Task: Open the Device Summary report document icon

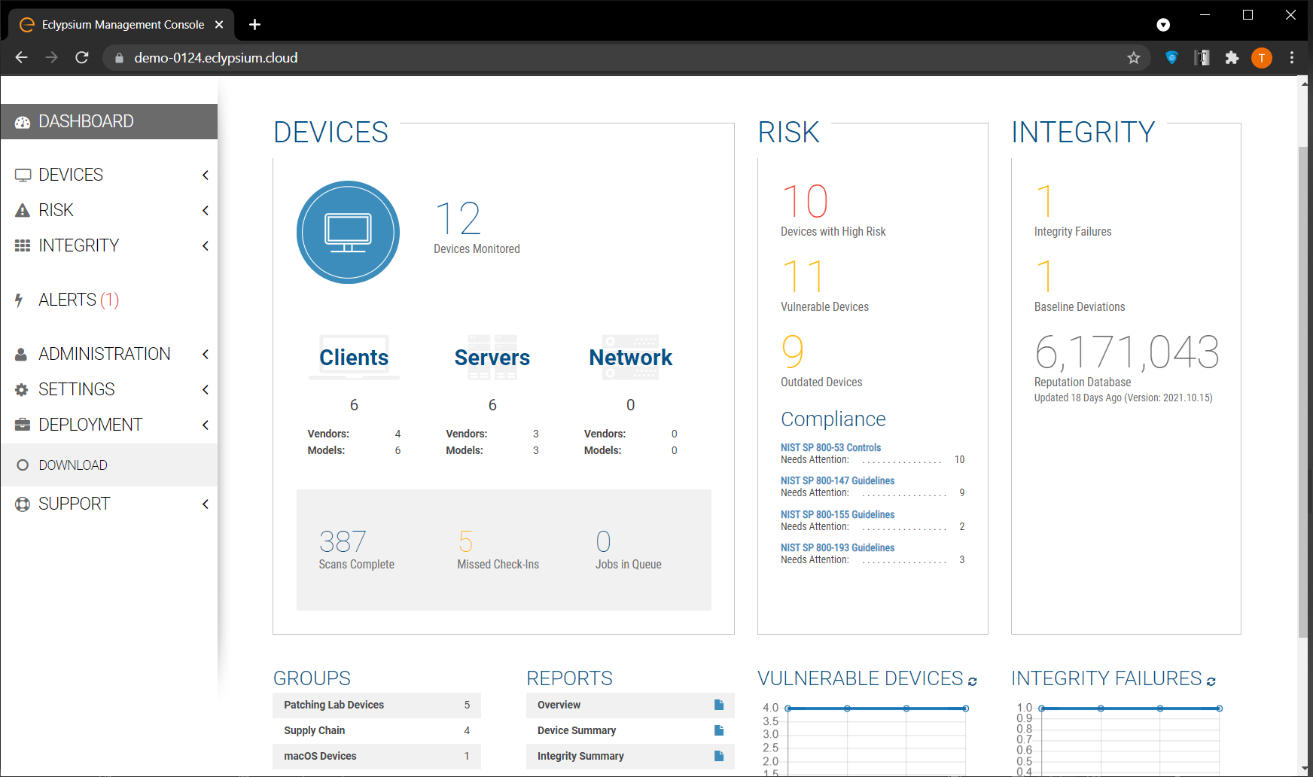Action: click(719, 730)
